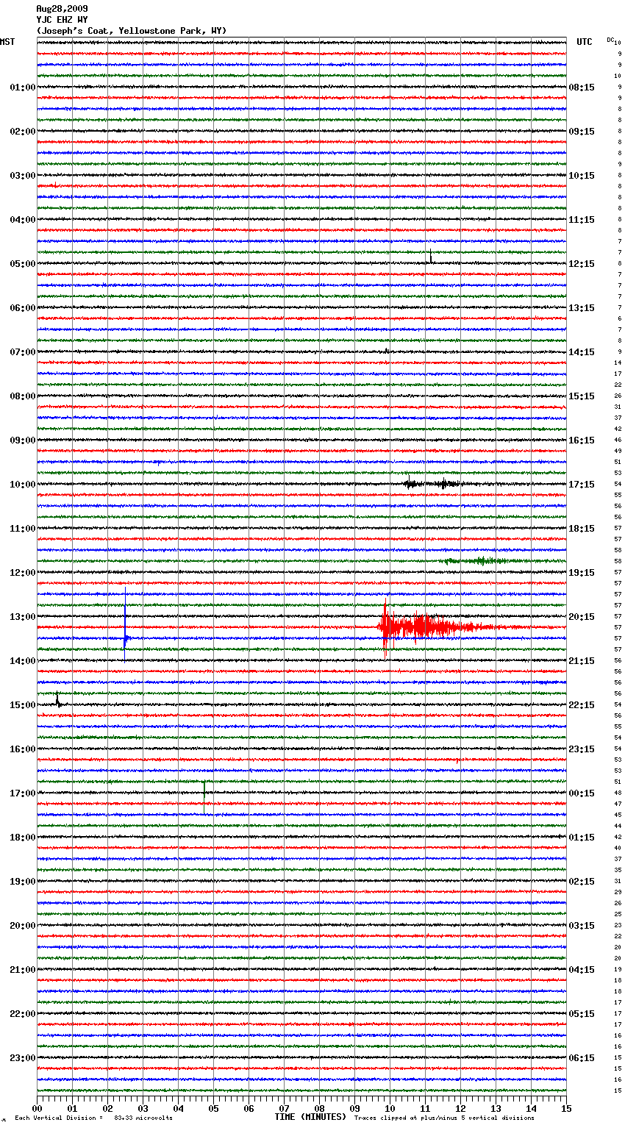Click the 10:15 UTC time label
The height and width of the screenshot is (1128, 625).
(x=582, y=176)
